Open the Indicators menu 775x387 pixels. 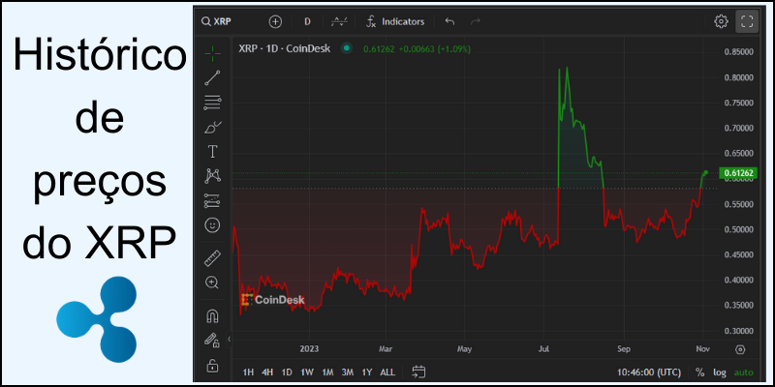pos(395,21)
